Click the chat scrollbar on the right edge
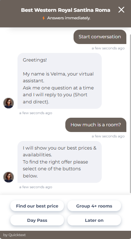Screen dimensions: 131x239 click(130, 113)
